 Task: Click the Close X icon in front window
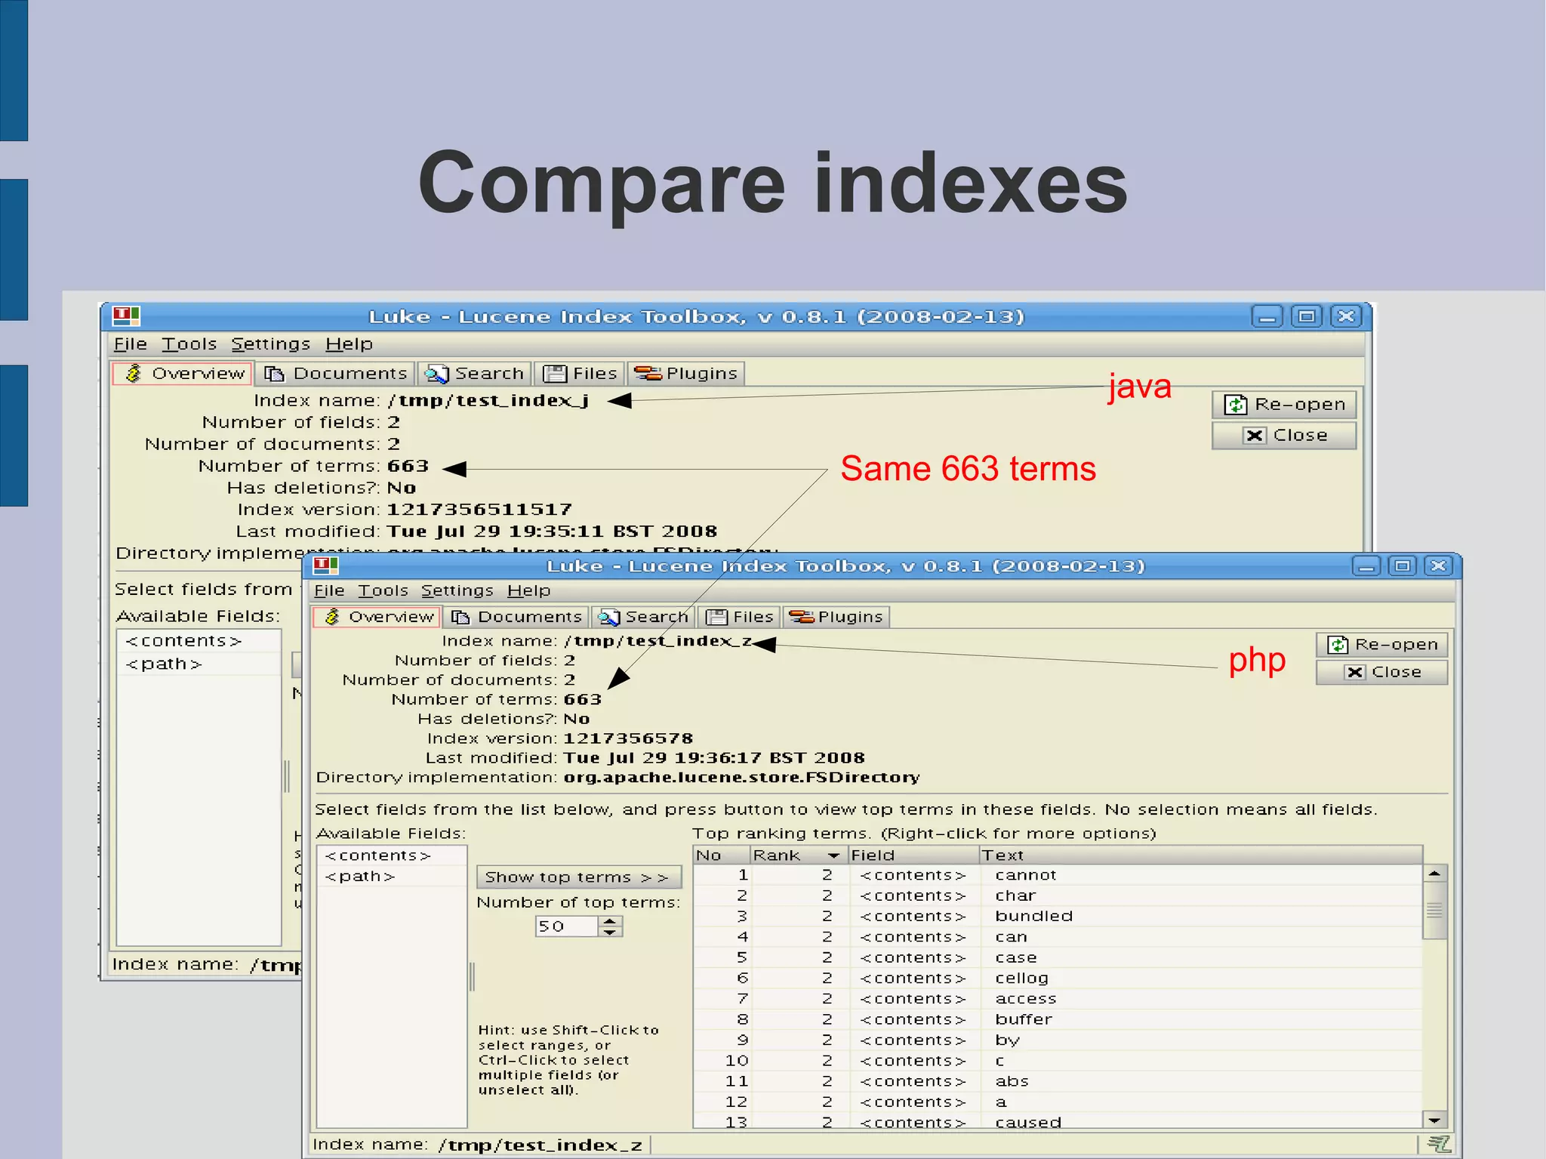1355,672
